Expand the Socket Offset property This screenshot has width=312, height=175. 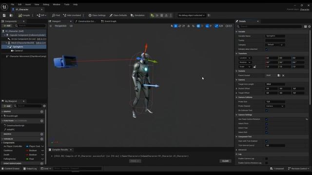click(x=236, y=88)
